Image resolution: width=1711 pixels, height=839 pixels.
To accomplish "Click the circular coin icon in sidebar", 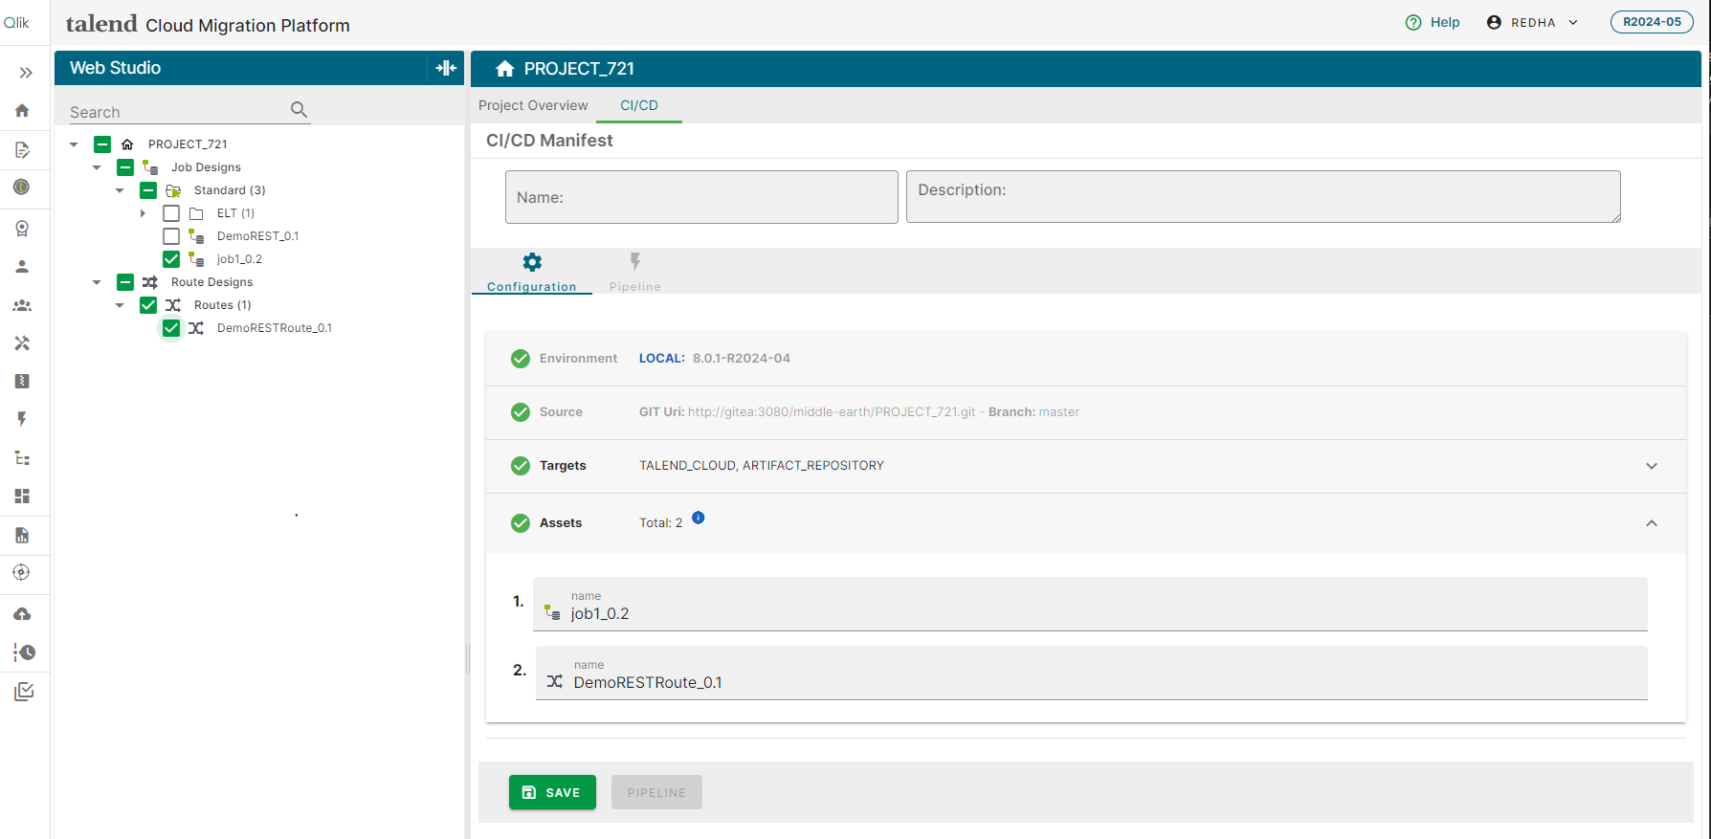I will tap(22, 187).
